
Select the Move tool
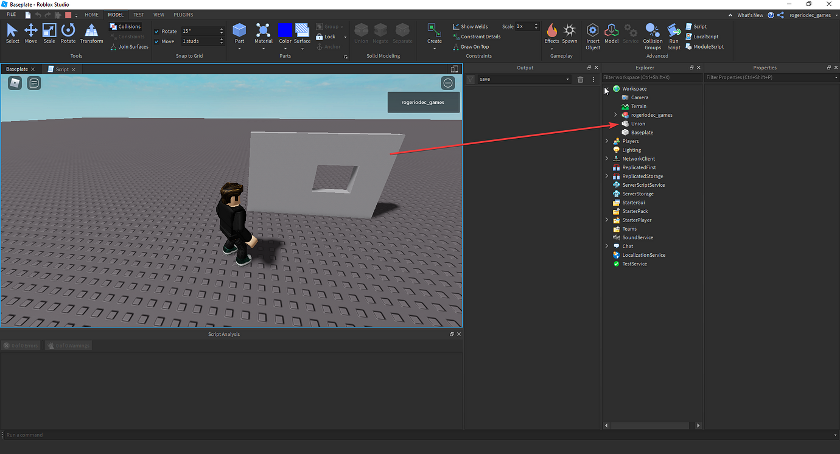[30, 33]
